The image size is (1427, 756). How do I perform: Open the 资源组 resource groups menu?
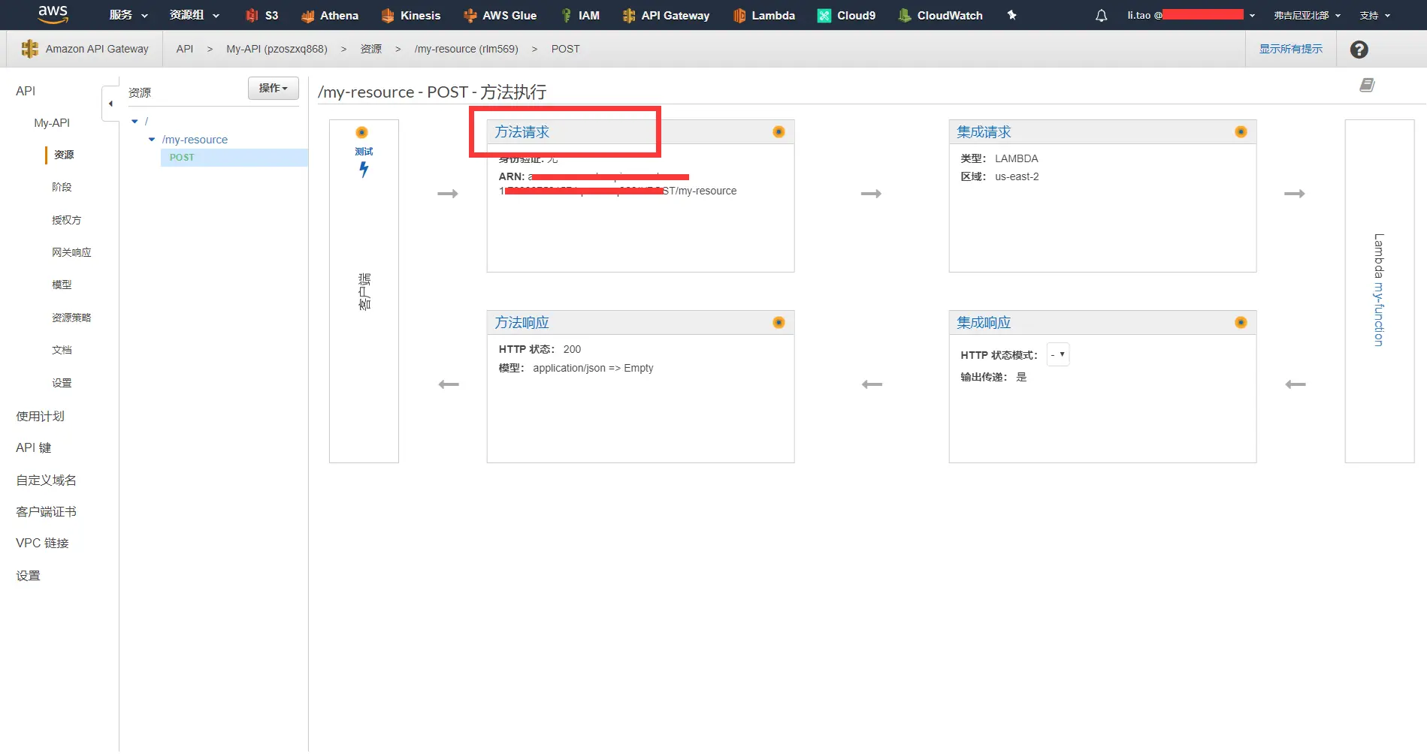[195, 15]
